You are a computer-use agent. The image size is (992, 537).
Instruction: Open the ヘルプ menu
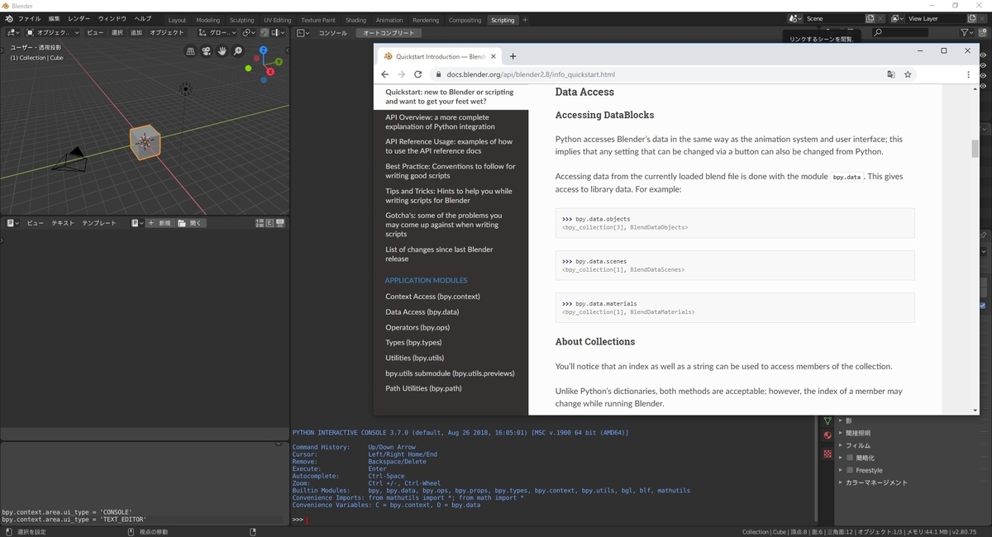[143, 19]
